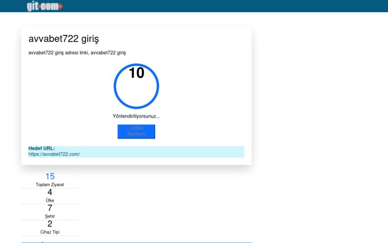
Task: Select the Şehir stat label
Action: 50,216
